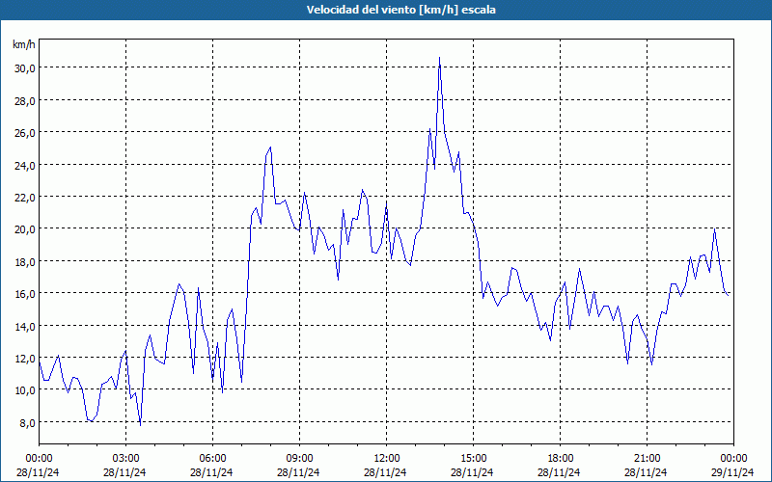Click the '29/11/24' date label

pyautogui.click(x=732, y=472)
